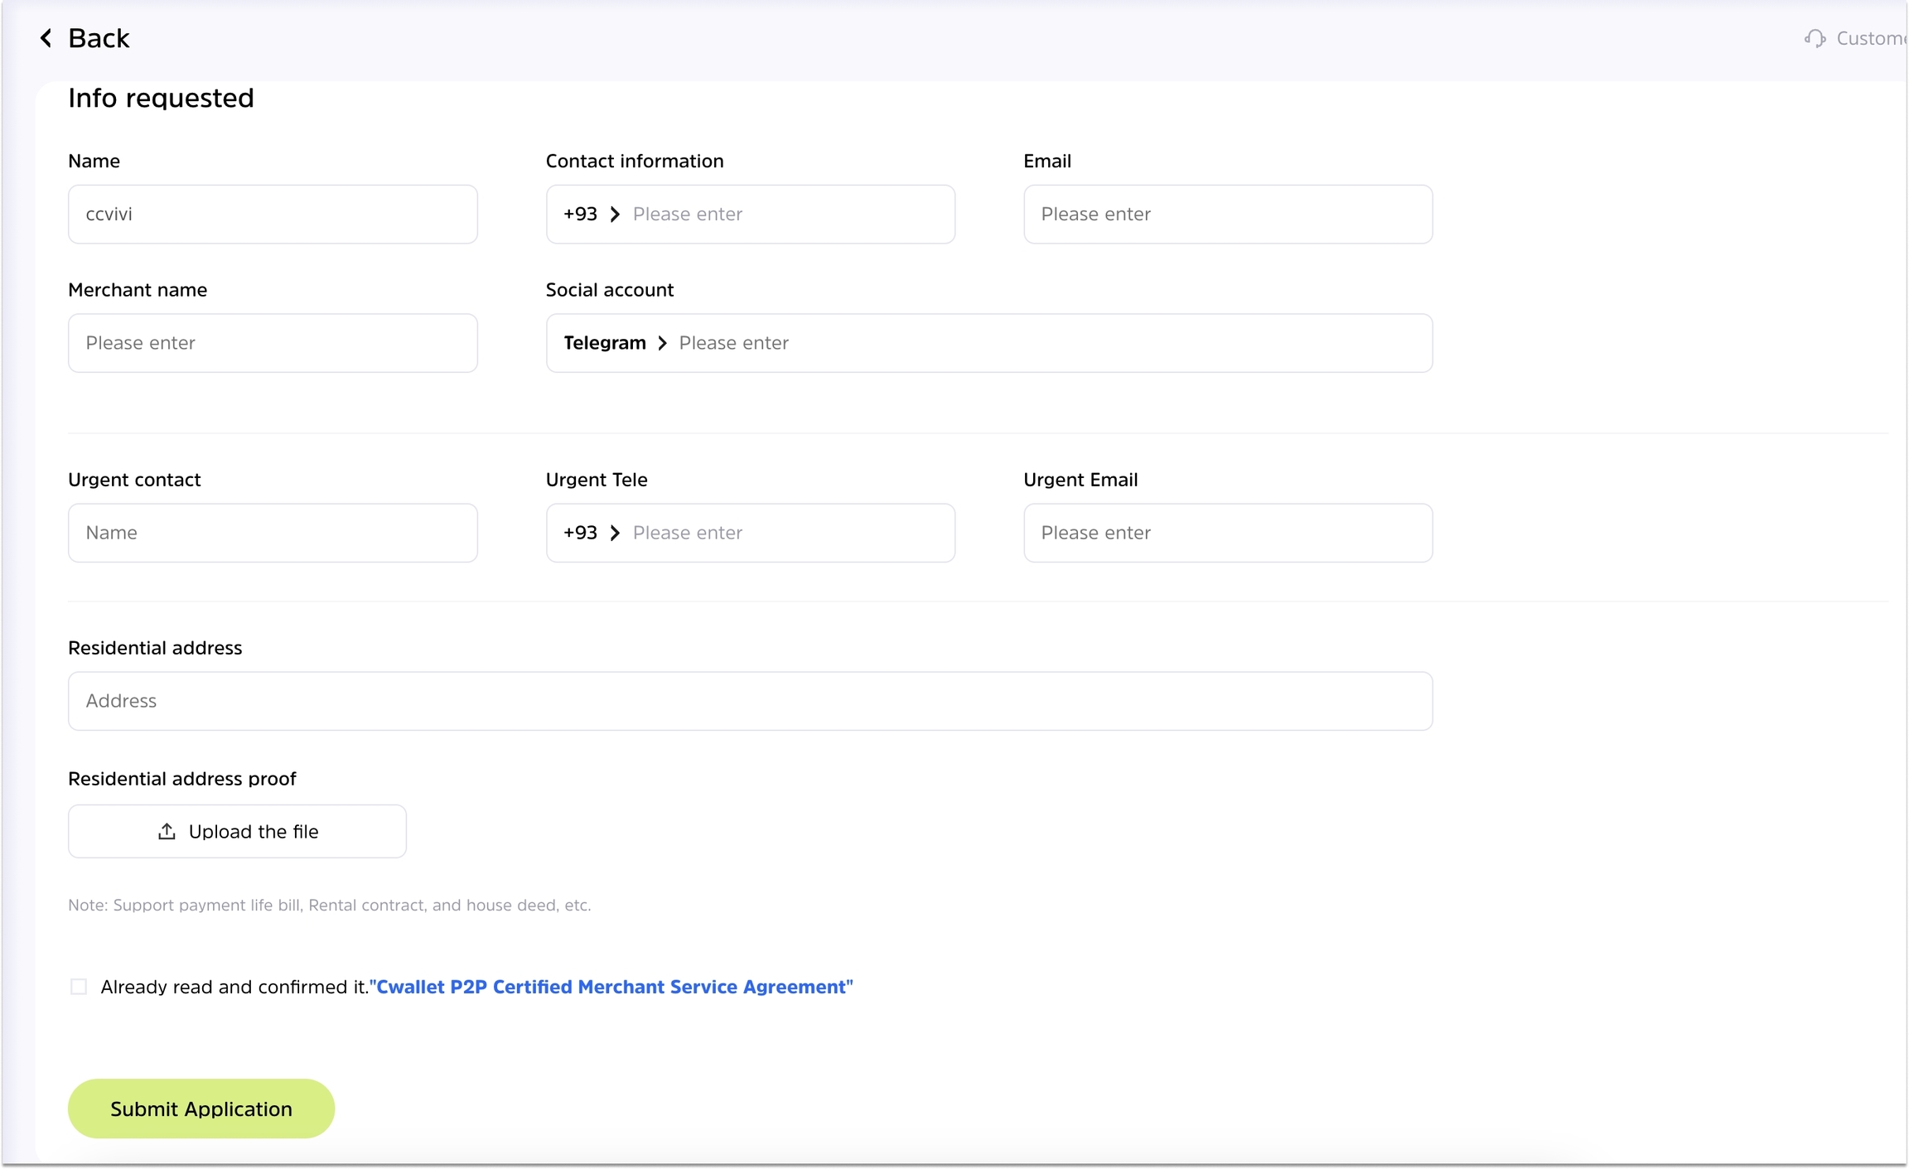
Task: Click the Contact information phone number field
Action: (787, 214)
